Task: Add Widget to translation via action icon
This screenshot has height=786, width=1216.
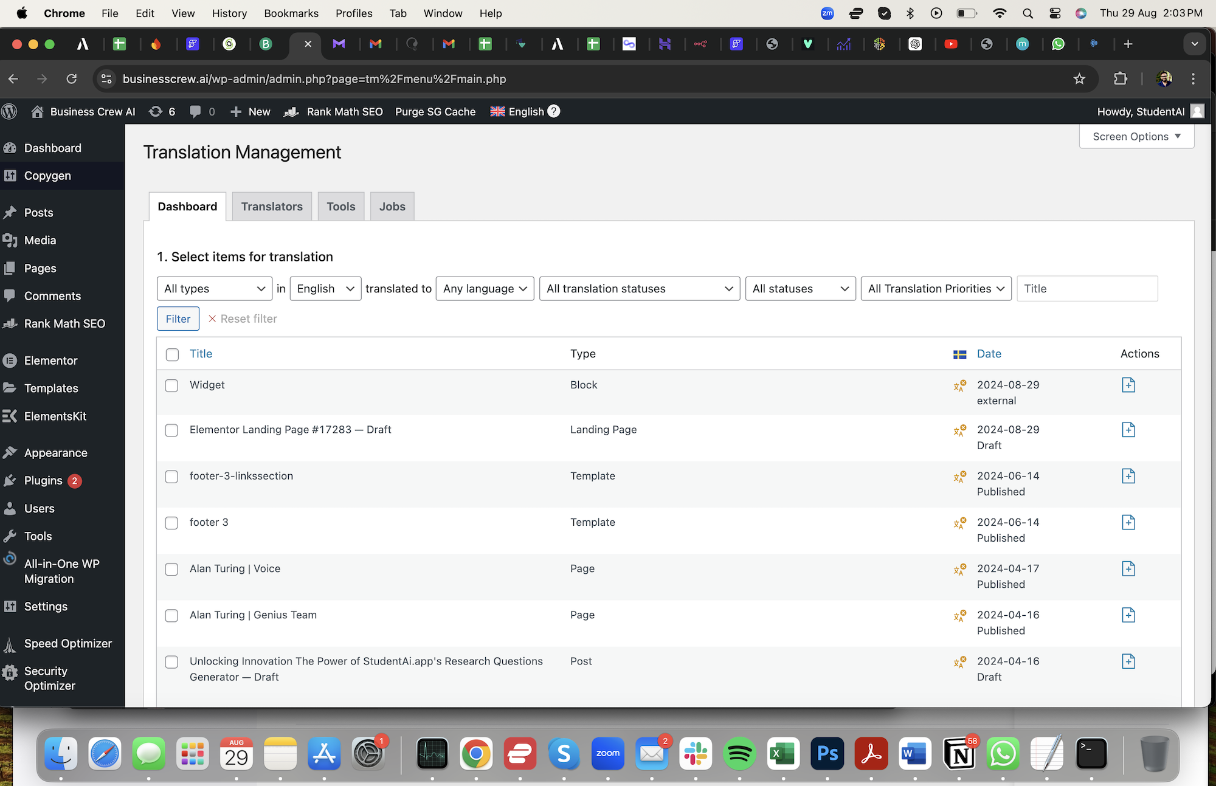Action: 1128,385
